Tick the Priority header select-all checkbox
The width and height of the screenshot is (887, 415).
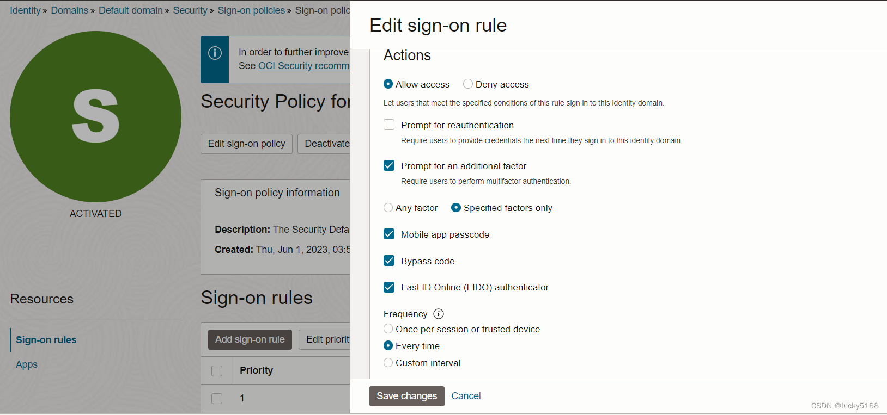coord(217,370)
